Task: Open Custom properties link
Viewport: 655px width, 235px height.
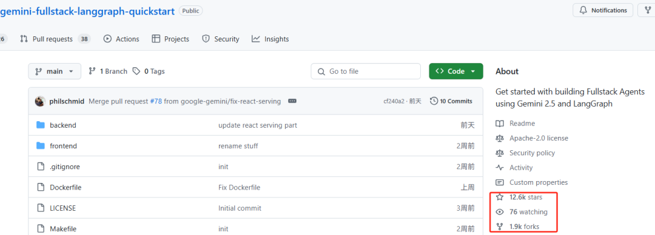Action: click(x=539, y=182)
